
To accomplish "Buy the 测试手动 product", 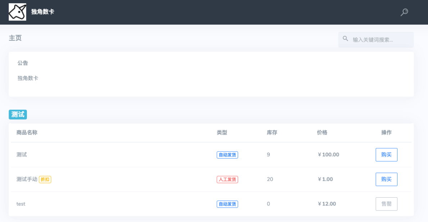I will tap(386, 179).
